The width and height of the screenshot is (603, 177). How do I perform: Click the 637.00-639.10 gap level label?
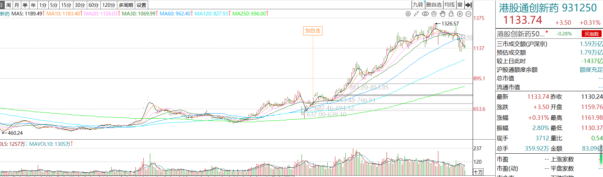tap(327, 115)
